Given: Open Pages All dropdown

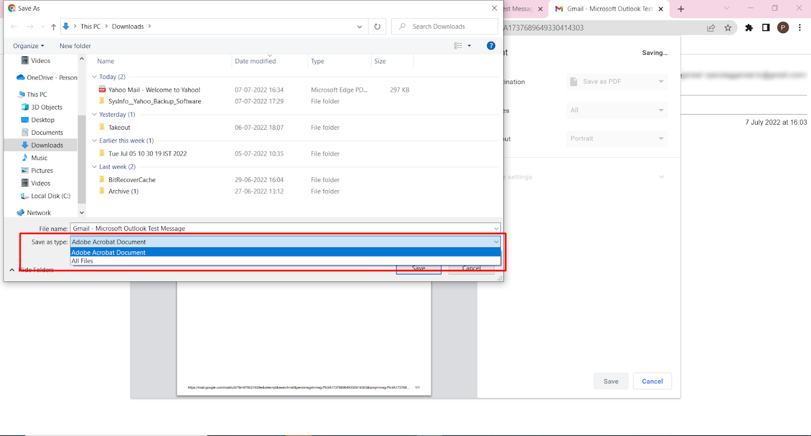Looking at the screenshot, I should [617, 110].
